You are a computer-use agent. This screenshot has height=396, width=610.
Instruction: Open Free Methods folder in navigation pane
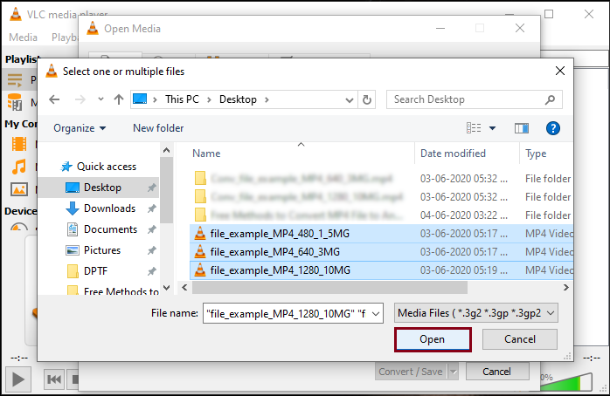pos(113,290)
